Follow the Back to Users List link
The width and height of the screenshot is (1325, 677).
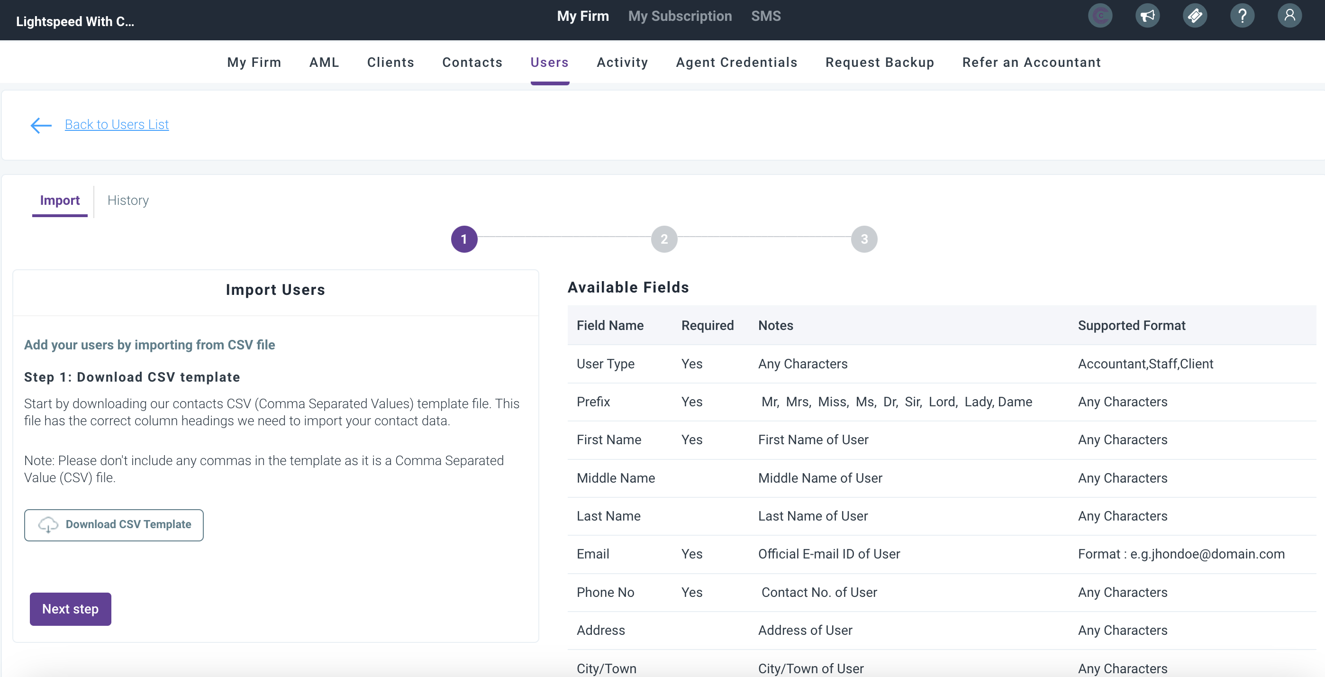117,125
